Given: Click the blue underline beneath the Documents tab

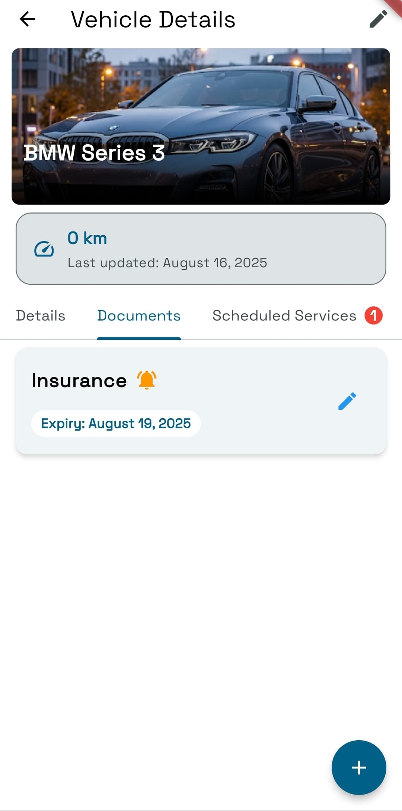Looking at the screenshot, I should [x=139, y=338].
